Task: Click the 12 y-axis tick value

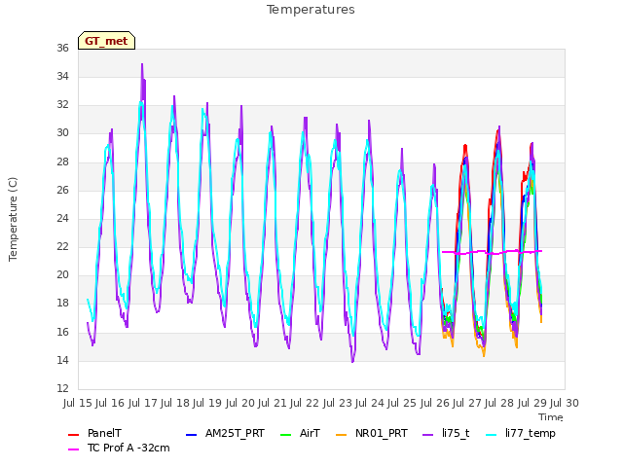Action: click(62, 389)
